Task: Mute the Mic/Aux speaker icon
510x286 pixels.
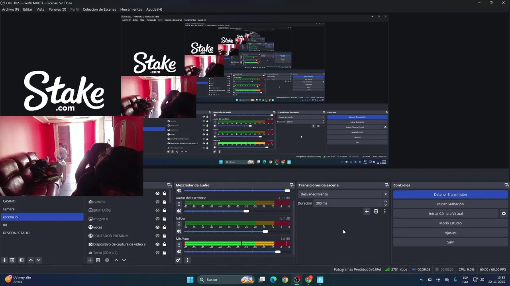Action: 179,251
